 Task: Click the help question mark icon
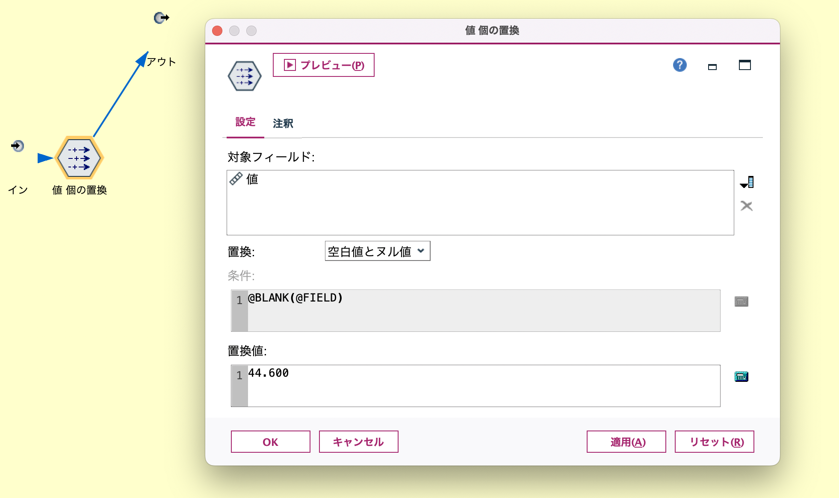pos(679,65)
